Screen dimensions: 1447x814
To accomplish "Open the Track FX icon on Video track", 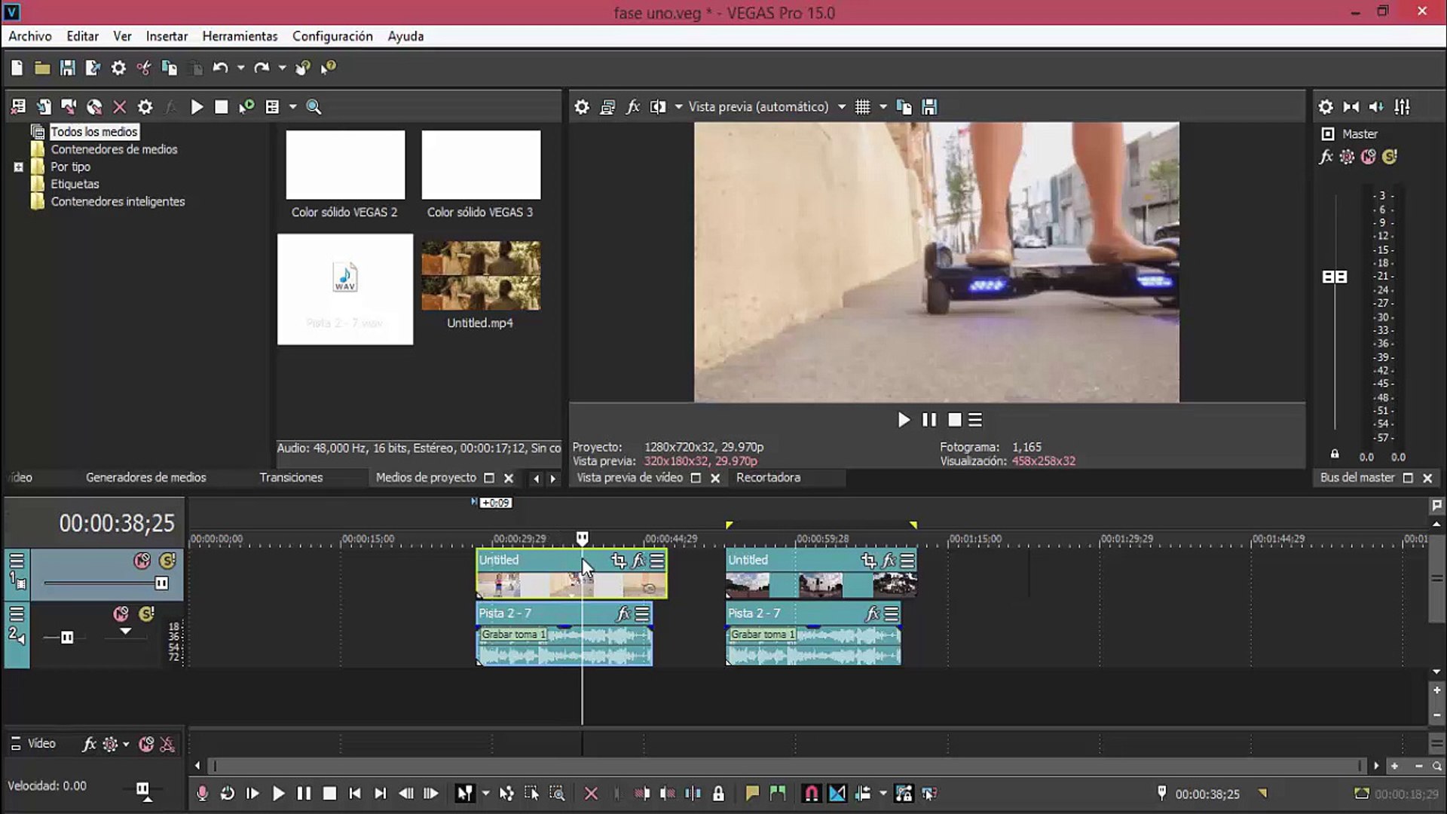I will pos(88,744).
